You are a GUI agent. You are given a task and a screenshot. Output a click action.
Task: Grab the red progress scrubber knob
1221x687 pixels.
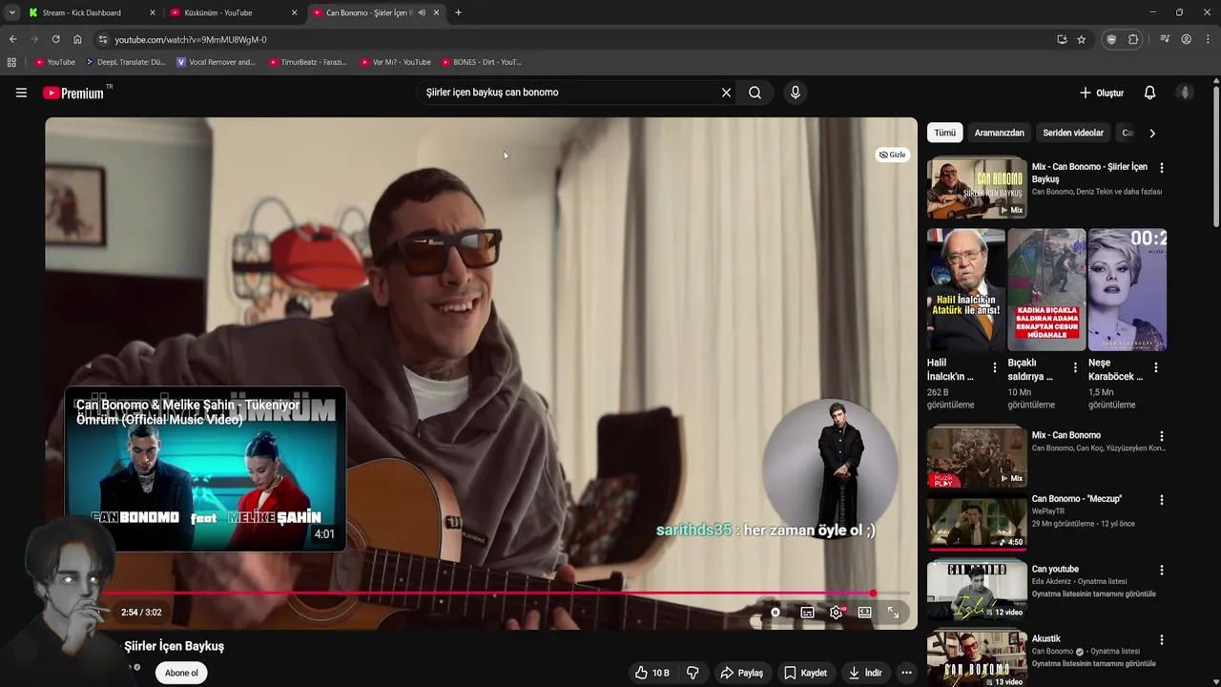click(x=872, y=593)
